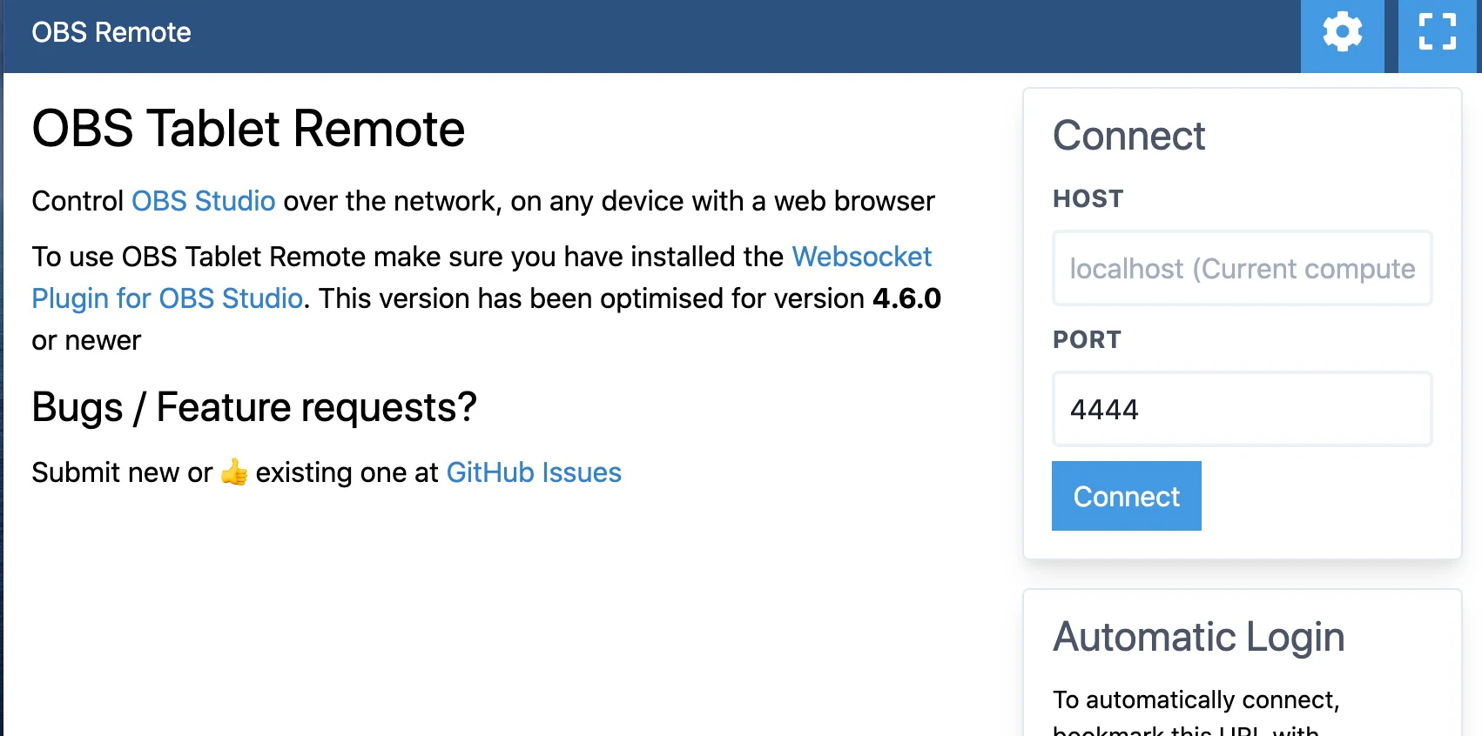Screen dimensions: 1482x736
Task: Open the OBS Studio link
Action: click(204, 201)
